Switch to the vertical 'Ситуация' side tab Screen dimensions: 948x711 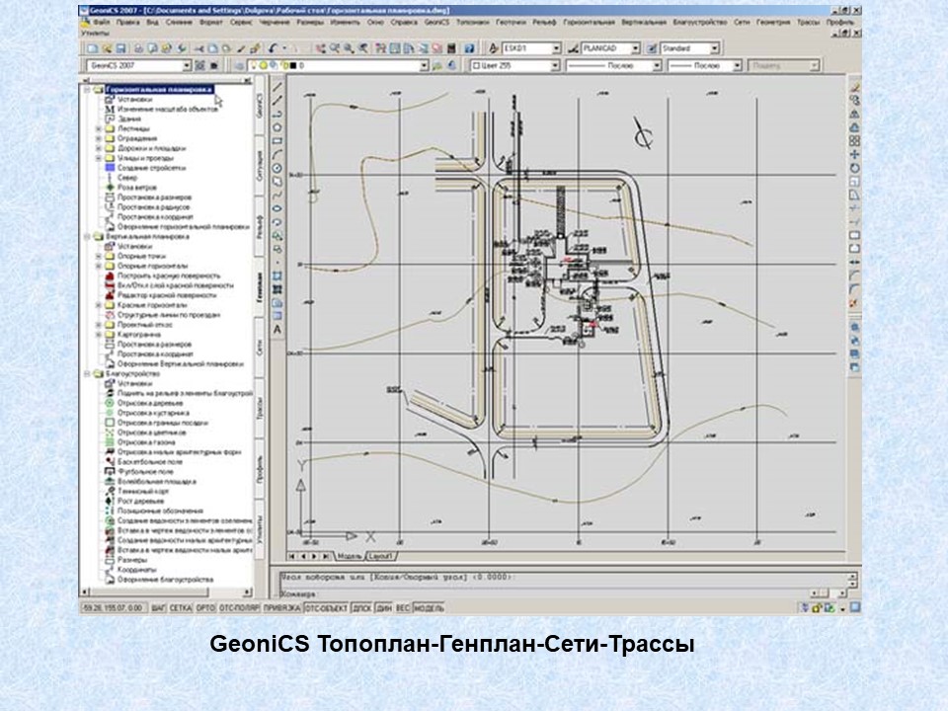(260, 166)
